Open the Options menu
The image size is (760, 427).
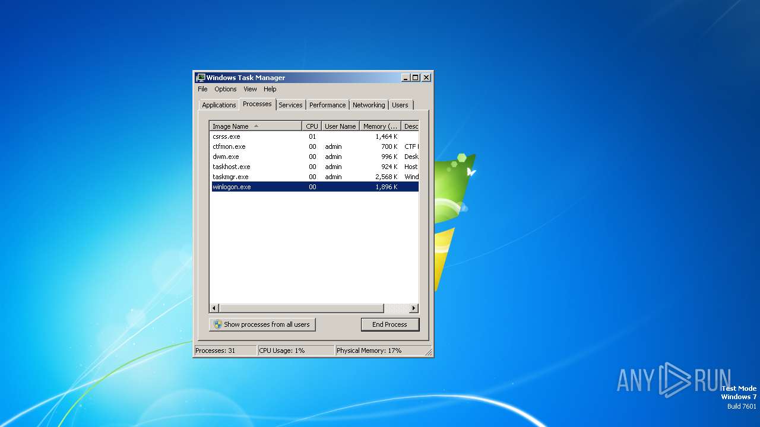tap(226, 89)
